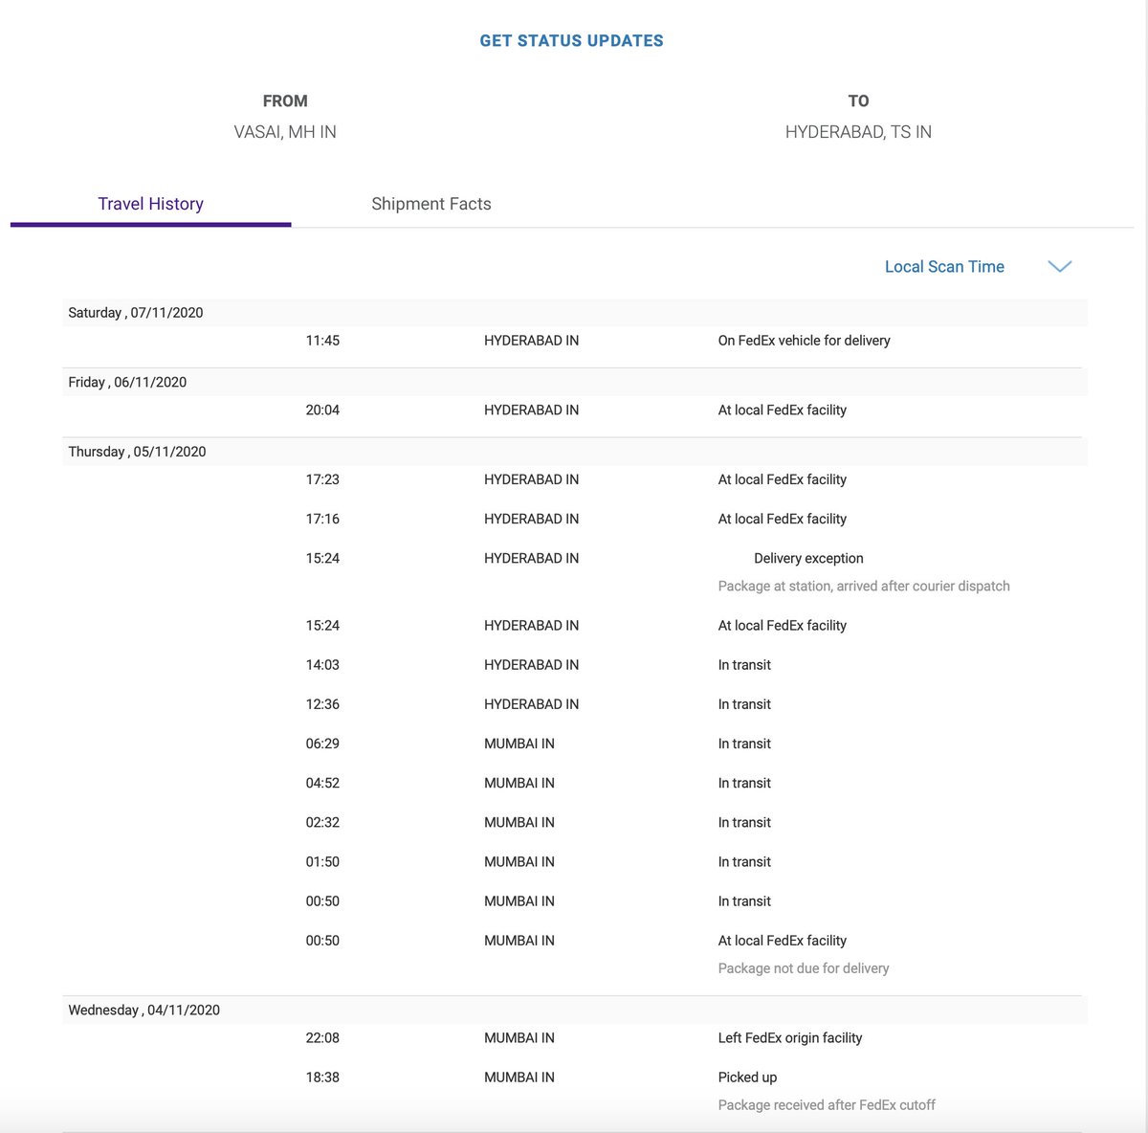Click the 01:50 scan time
The image size is (1148, 1133).
[x=322, y=861]
